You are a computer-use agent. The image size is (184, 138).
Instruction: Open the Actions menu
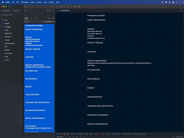pos(39,2)
